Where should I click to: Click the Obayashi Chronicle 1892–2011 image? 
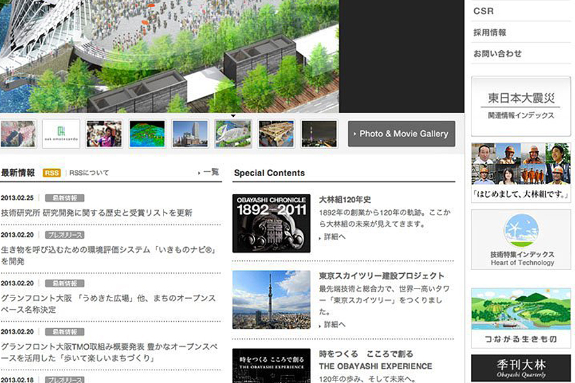272,223
